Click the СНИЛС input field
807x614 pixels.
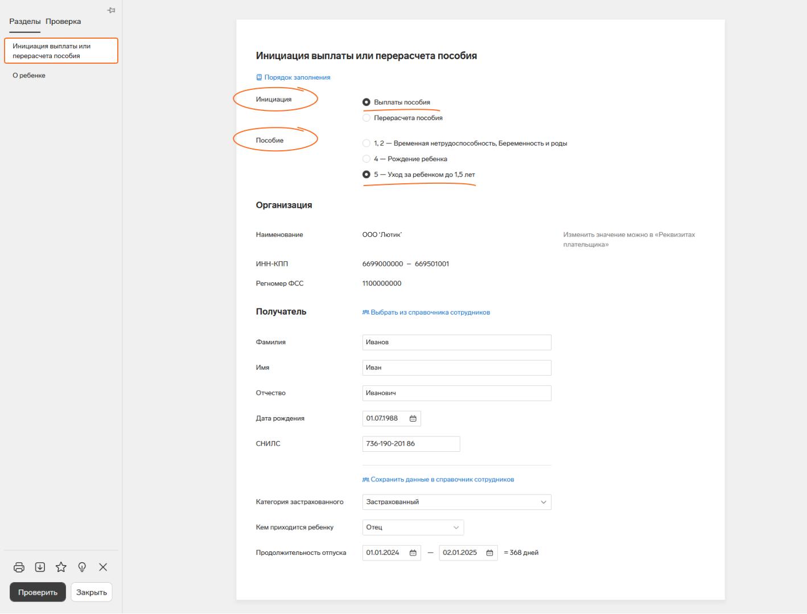tap(411, 444)
